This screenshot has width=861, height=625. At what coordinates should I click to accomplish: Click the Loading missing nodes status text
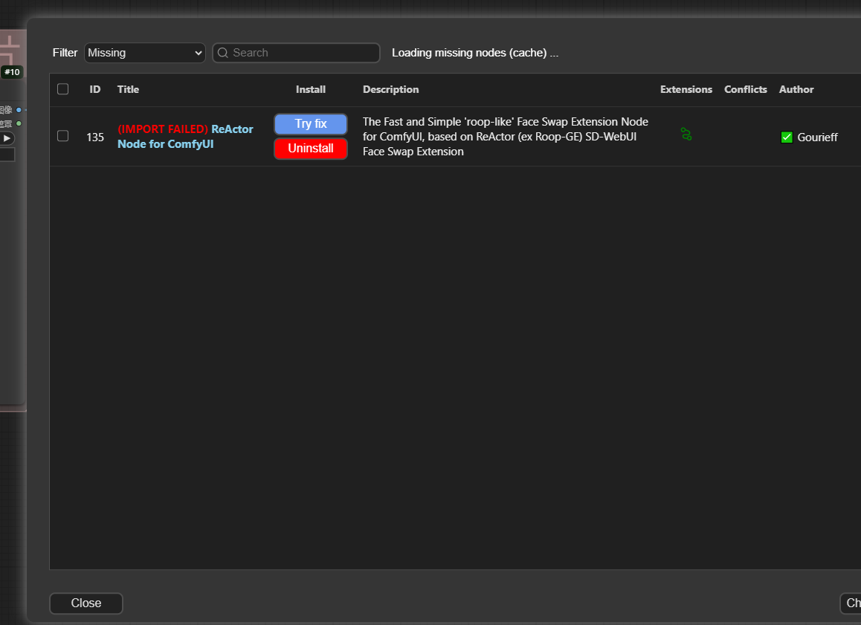coord(475,53)
